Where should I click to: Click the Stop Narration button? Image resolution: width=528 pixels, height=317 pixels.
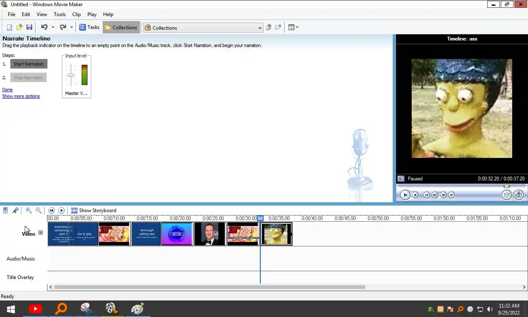pyautogui.click(x=28, y=78)
